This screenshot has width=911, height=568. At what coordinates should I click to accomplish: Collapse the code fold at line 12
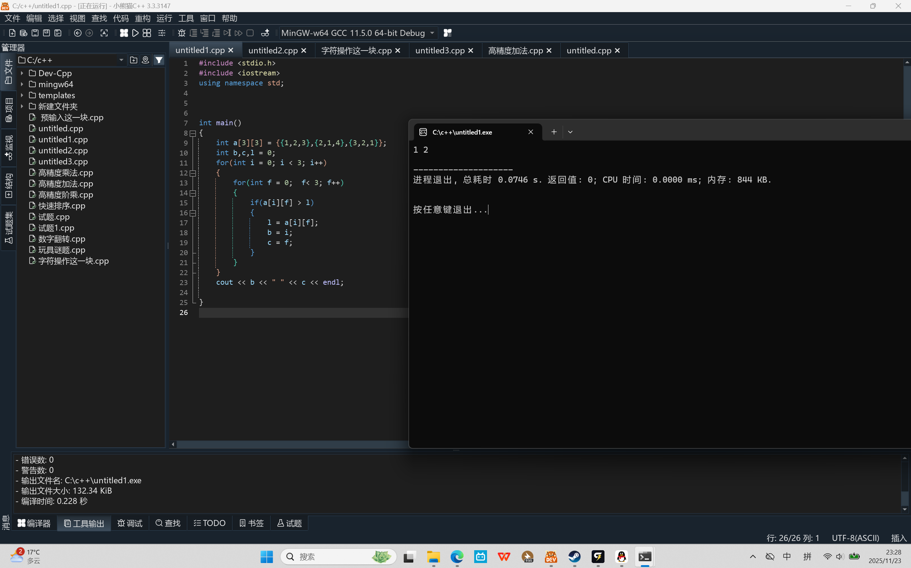[x=193, y=173]
